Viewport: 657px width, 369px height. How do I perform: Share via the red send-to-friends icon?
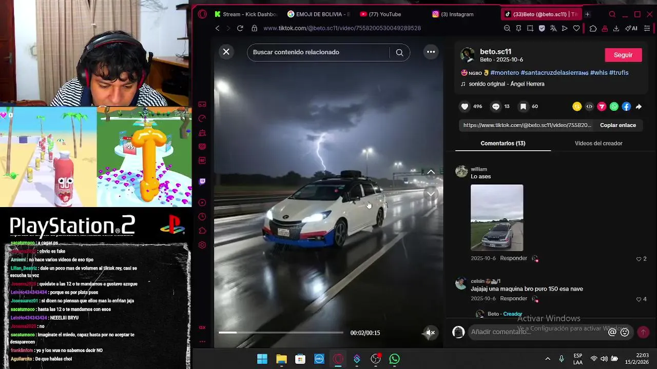pyautogui.click(x=602, y=107)
